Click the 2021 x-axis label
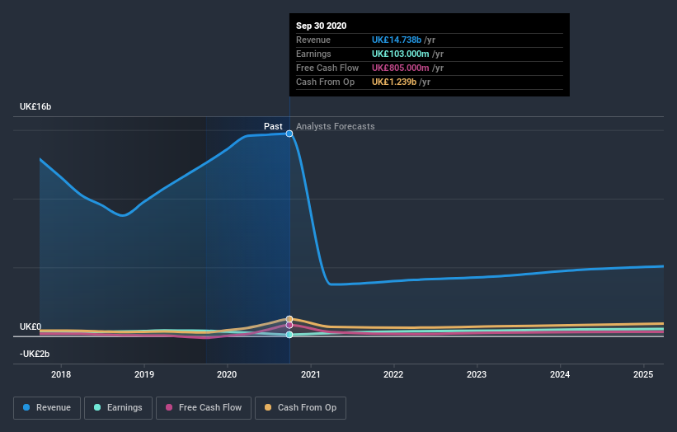Viewport: 677px width, 432px height. [310, 374]
